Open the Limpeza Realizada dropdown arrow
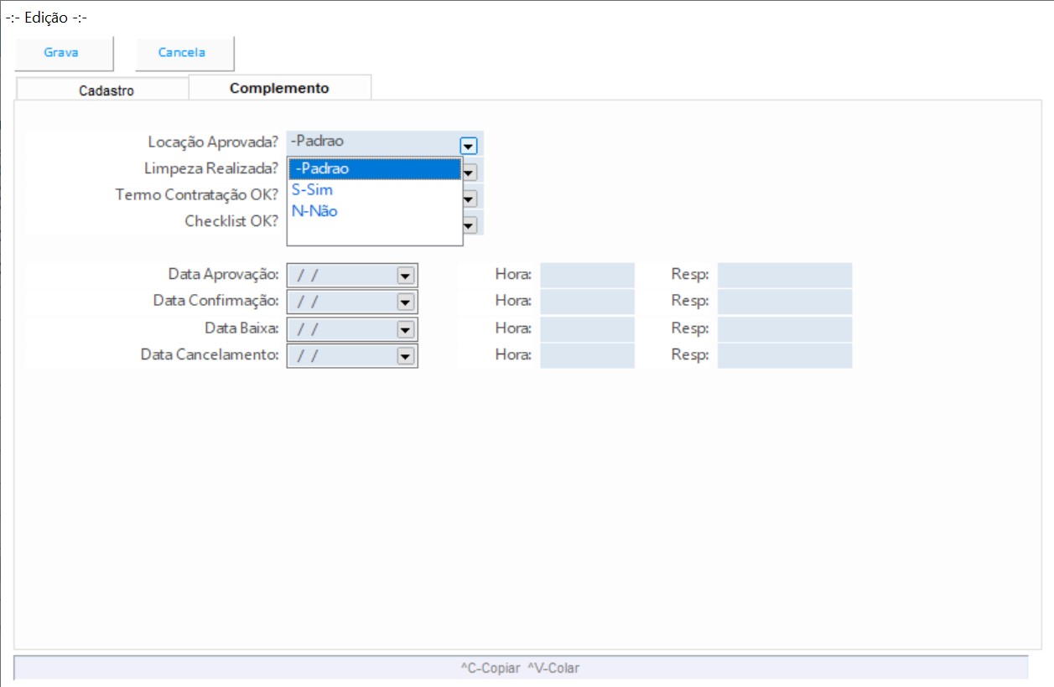Image resolution: width=1054 pixels, height=687 pixels. [x=470, y=172]
